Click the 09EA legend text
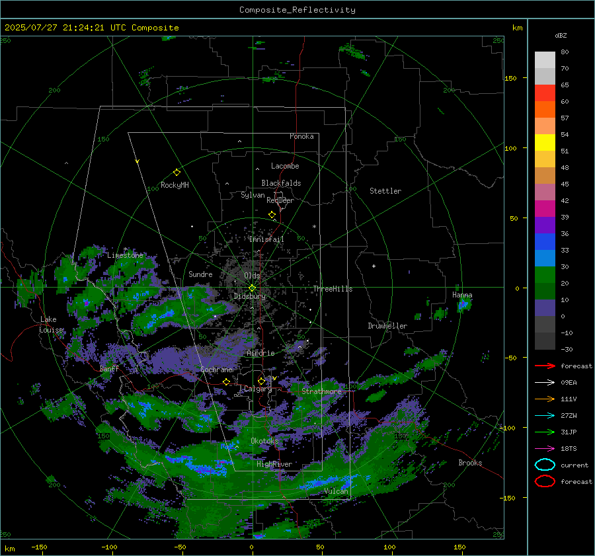The width and height of the screenshot is (595, 556). click(569, 383)
